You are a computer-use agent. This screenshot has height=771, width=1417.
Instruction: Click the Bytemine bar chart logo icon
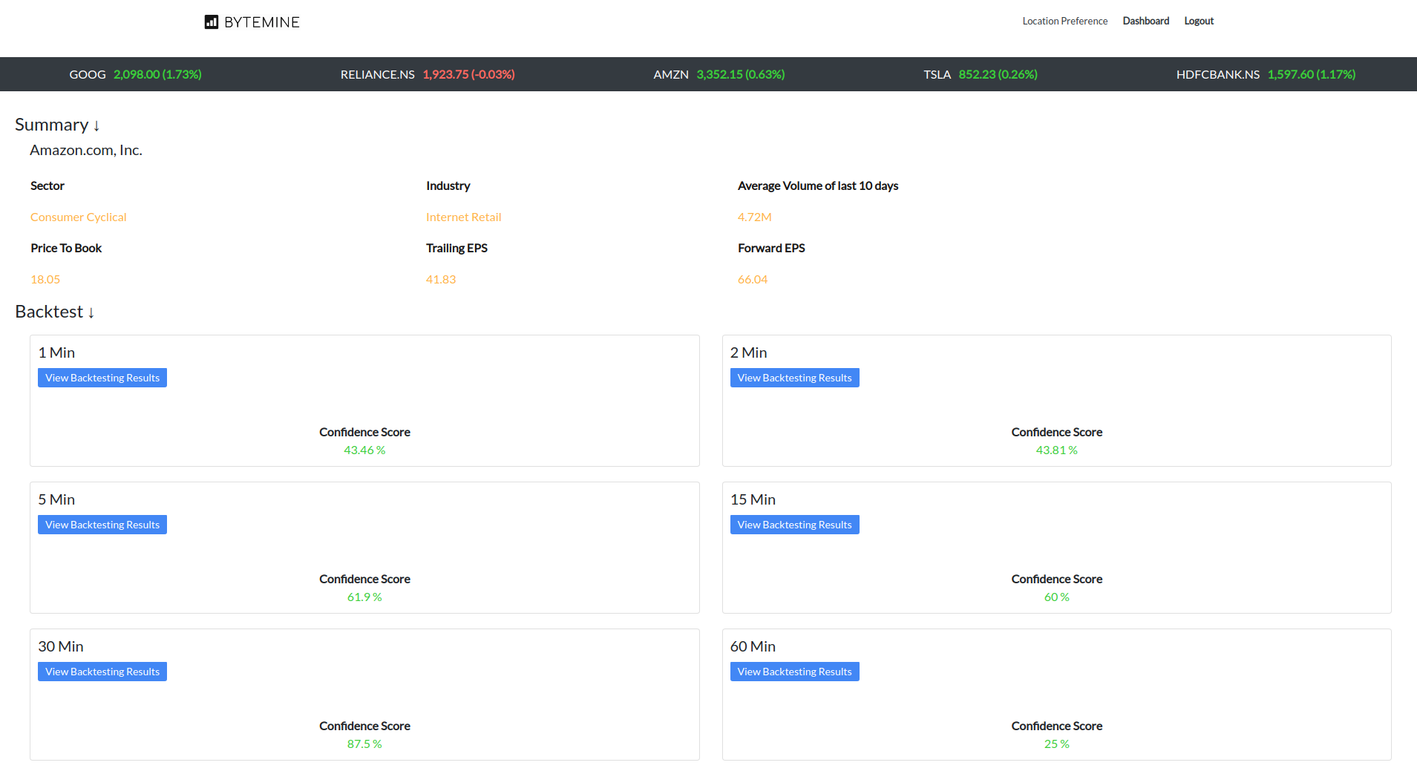pos(212,22)
